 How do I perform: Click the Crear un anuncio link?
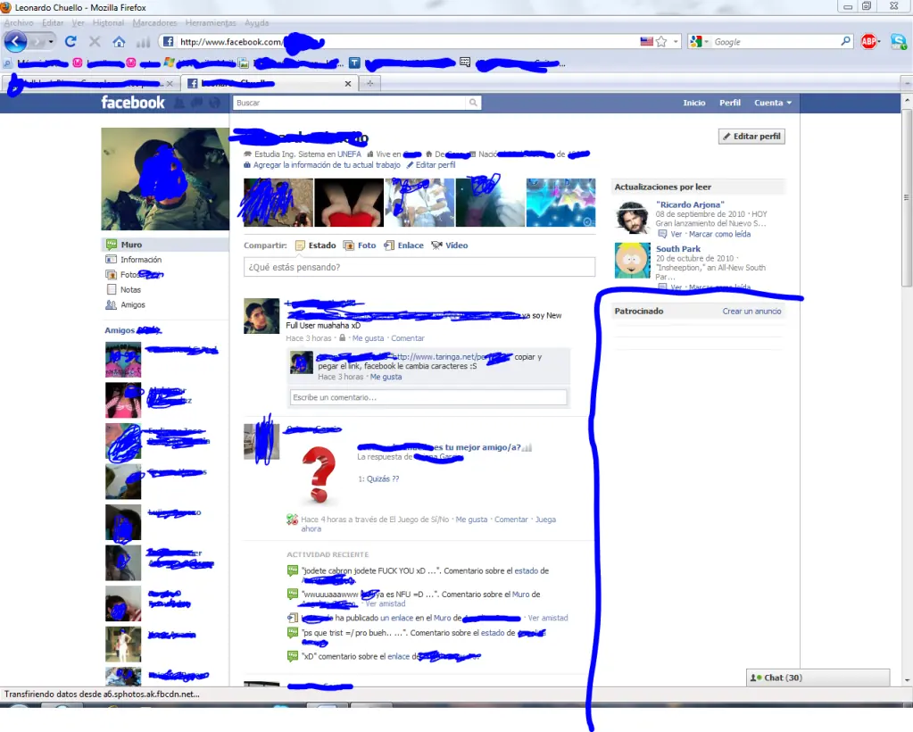pyautogui.click(x=751, y=310)
